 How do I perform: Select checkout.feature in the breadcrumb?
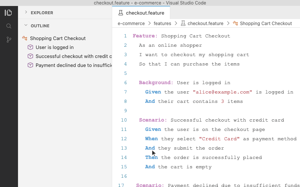(x=205, y=24)
